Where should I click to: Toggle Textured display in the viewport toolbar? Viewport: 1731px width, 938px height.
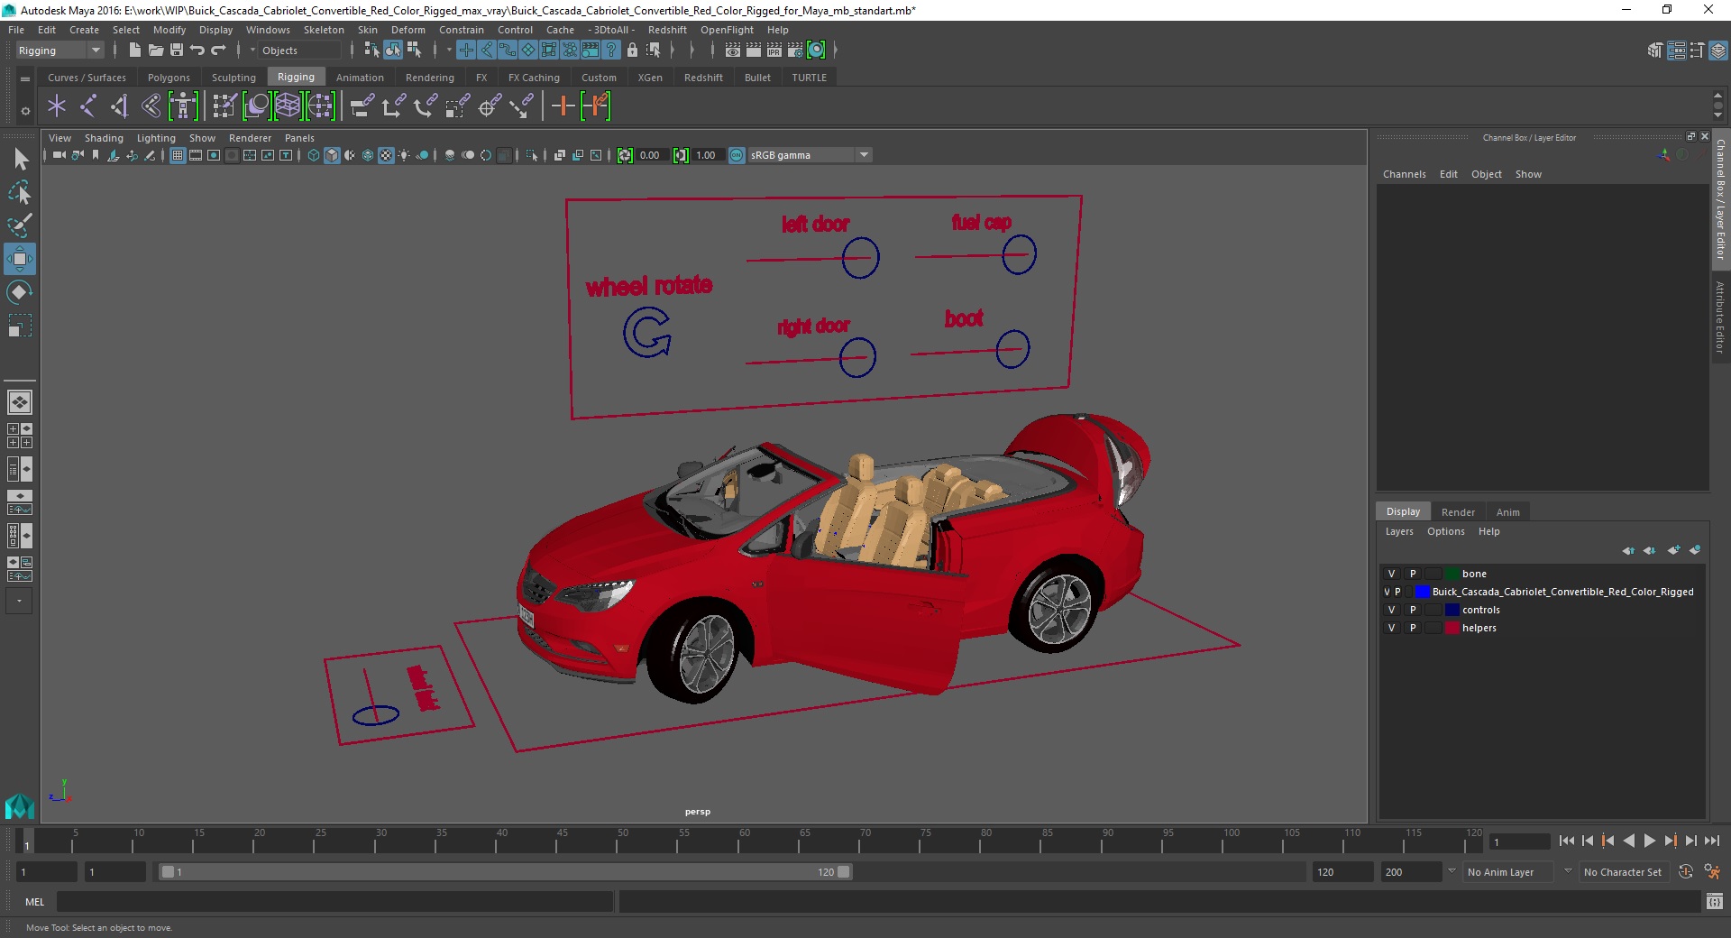[386, 155]
